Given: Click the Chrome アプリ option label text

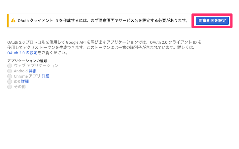Looking at the screenshot, I should [x=27, y=76].
